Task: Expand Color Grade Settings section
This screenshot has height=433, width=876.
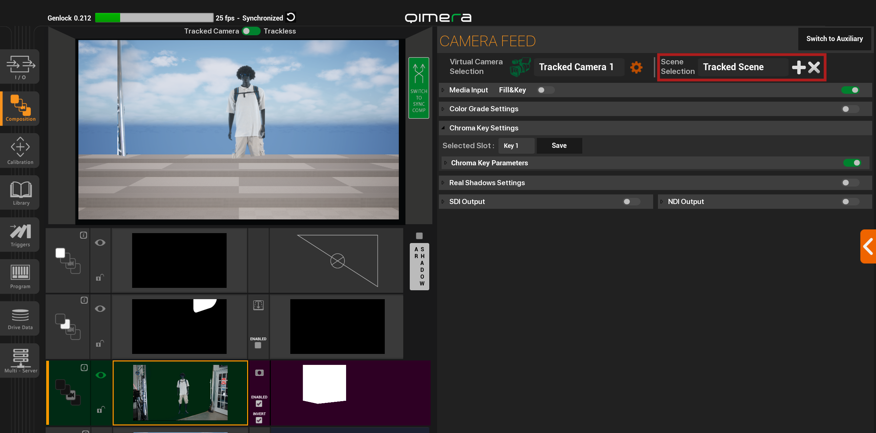Action: pyautogui.click(x=443, y=109)
